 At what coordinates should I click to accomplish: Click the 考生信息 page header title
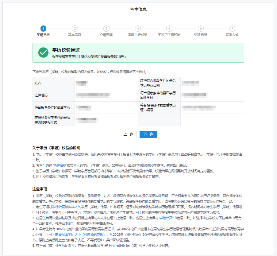coord(138,9)
